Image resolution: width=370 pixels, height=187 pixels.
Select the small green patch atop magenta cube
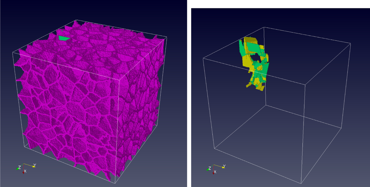[x=63, y=38]
